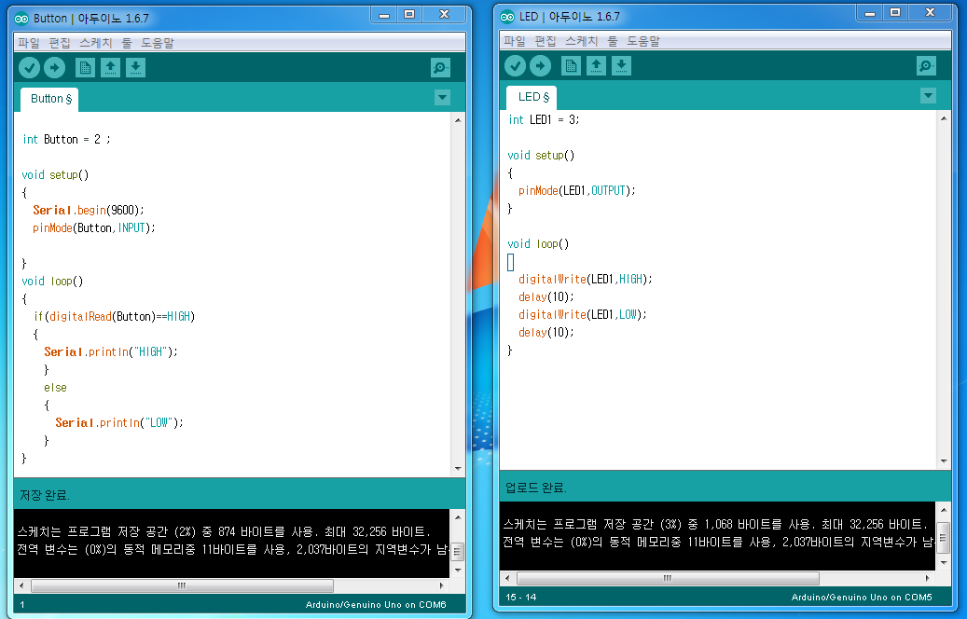The width and height of the screenshot is (967, 619).
Task: Click Save sketch icon in Button window
Action: pos(135,67)
